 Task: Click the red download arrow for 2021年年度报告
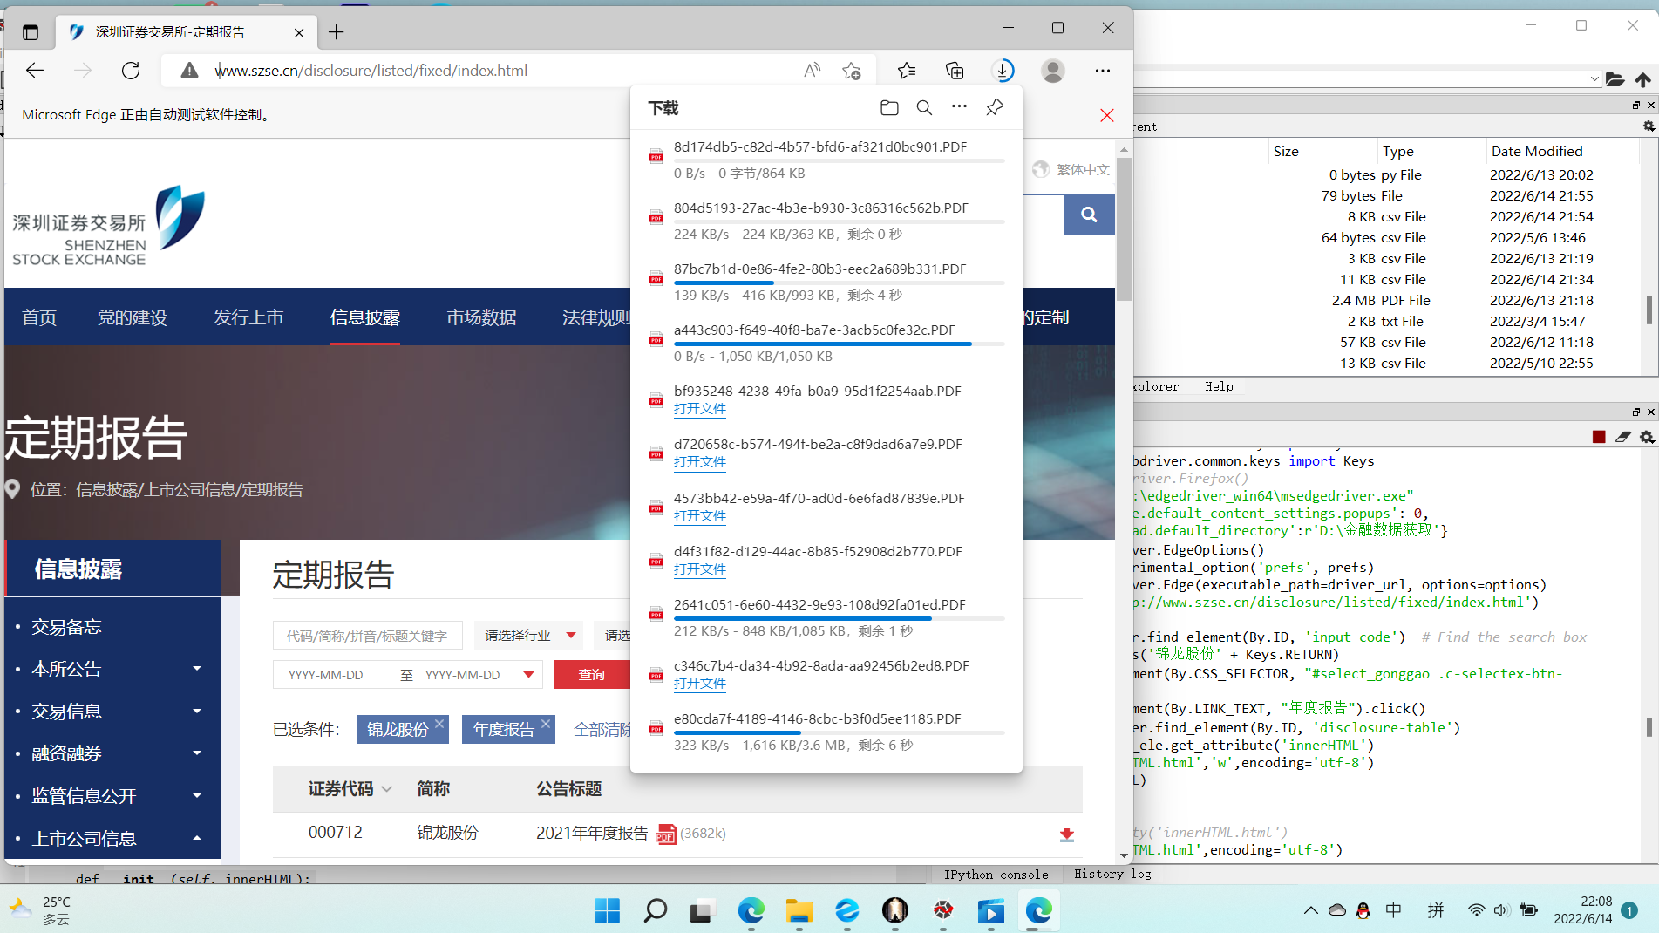click(1066, 834)
